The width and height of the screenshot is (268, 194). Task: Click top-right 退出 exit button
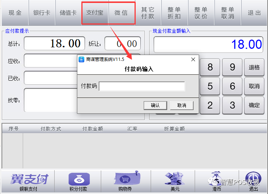(x=254, y=13)
